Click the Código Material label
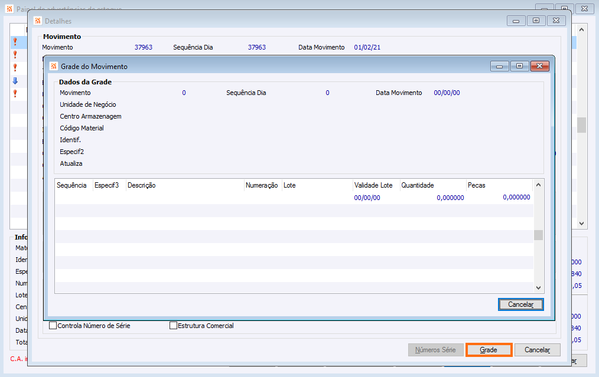Image resolution: width=599 pixels, height=377 pixels. tap(82, 128)
